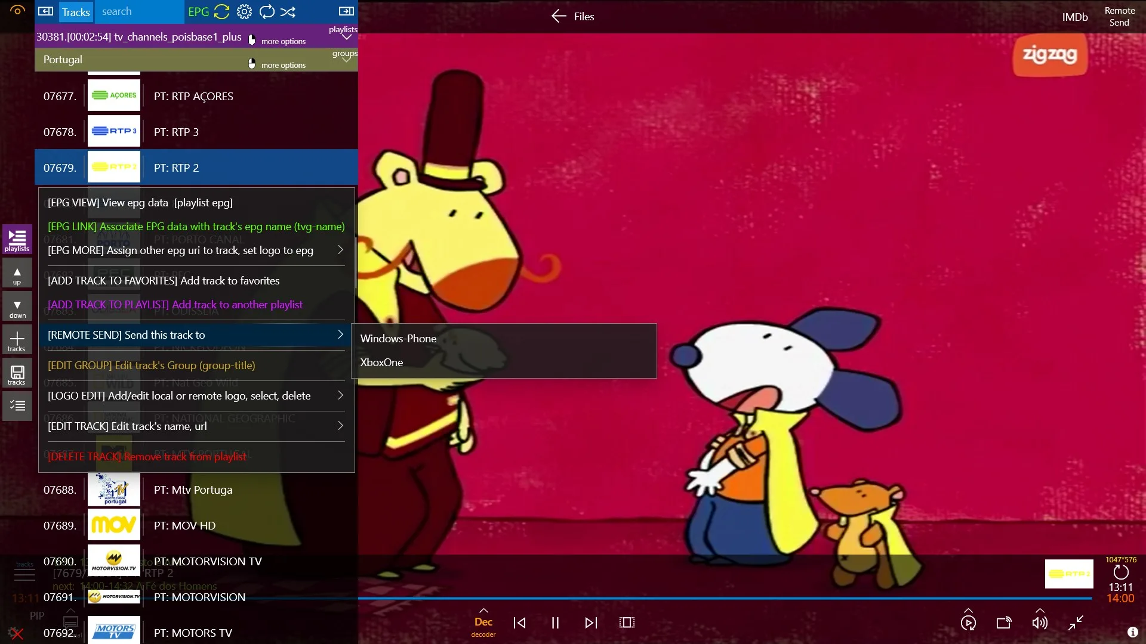The height and width of the screenshot is (644, 1146).
Task: Toggle shuffle playback icon
Action: click(288, 11)
